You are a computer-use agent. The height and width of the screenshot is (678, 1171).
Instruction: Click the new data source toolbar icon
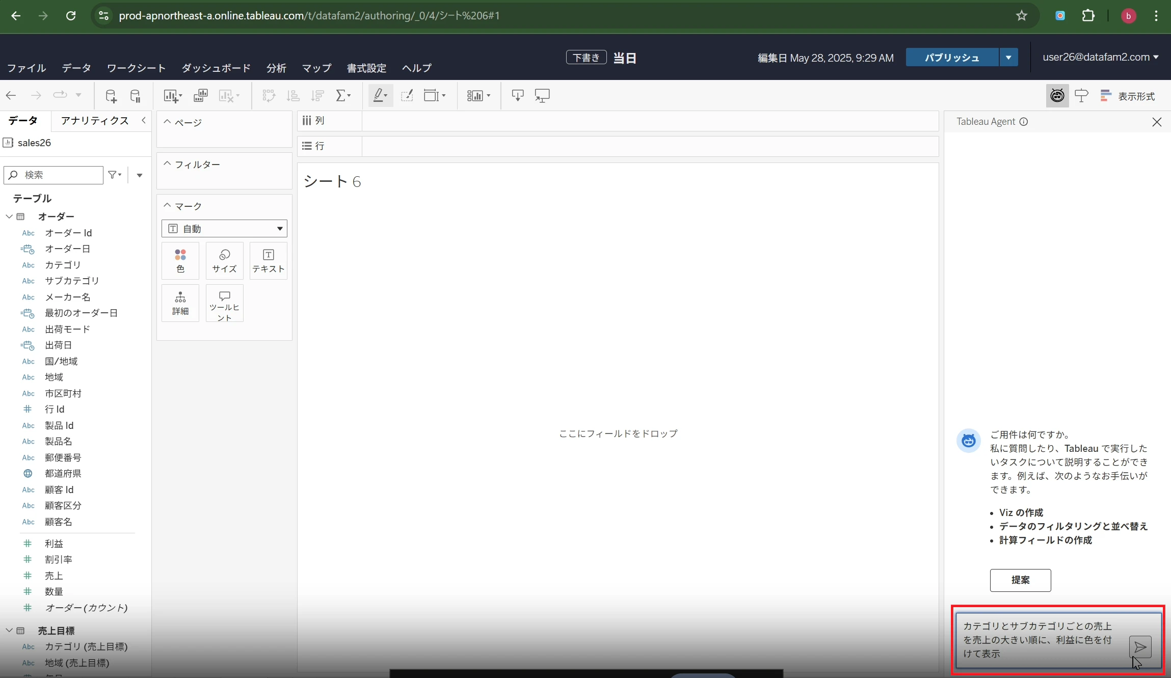coord(111,96)
